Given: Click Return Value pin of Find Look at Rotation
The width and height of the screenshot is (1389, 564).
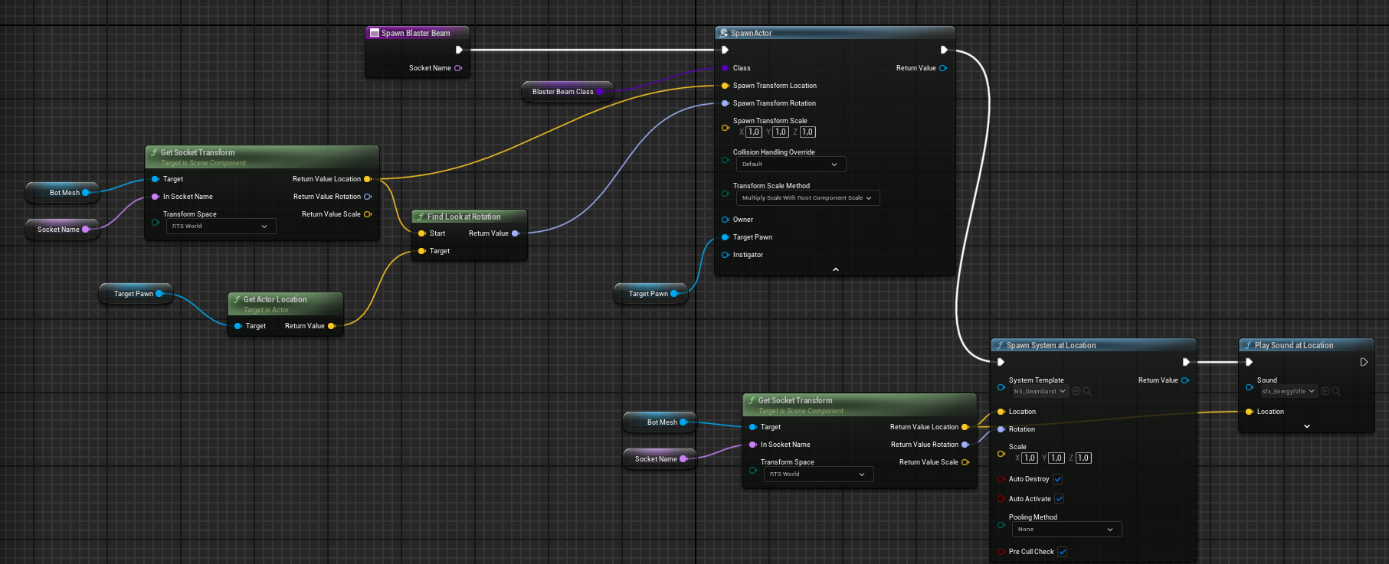Looking at the screenshot, I should click(516, 233).
